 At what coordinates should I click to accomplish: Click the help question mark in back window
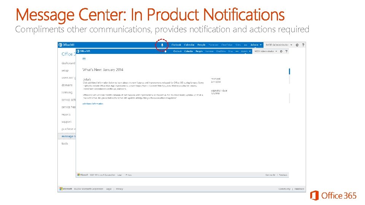303,45
